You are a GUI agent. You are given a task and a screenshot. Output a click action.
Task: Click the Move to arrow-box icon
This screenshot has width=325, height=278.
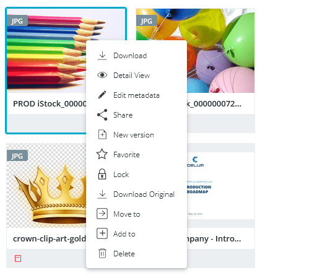click(x=102, y=214)
